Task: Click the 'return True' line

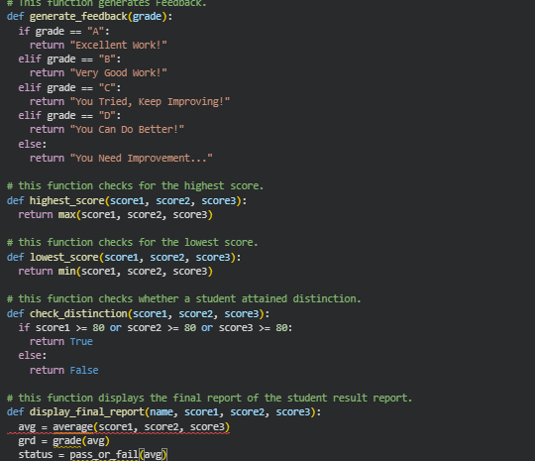Action: click(x=61, y=341)
